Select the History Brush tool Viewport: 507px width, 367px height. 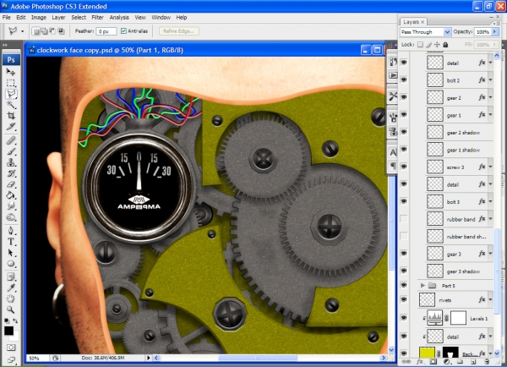[x=11, y=173]
